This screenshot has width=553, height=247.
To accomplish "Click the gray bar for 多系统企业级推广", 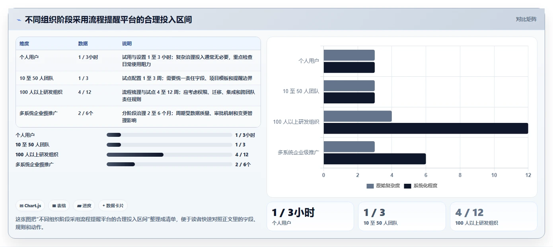I will pos(349,147).
